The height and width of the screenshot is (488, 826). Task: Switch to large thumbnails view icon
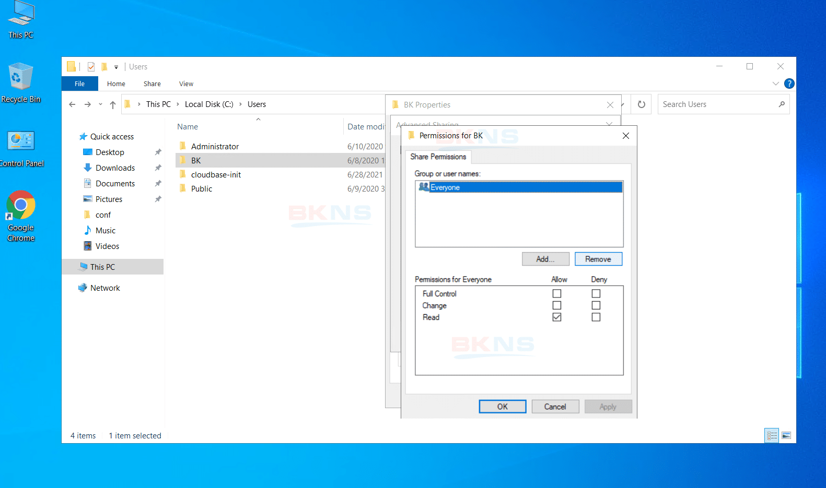pyautogui.click(x=786, y=435)
